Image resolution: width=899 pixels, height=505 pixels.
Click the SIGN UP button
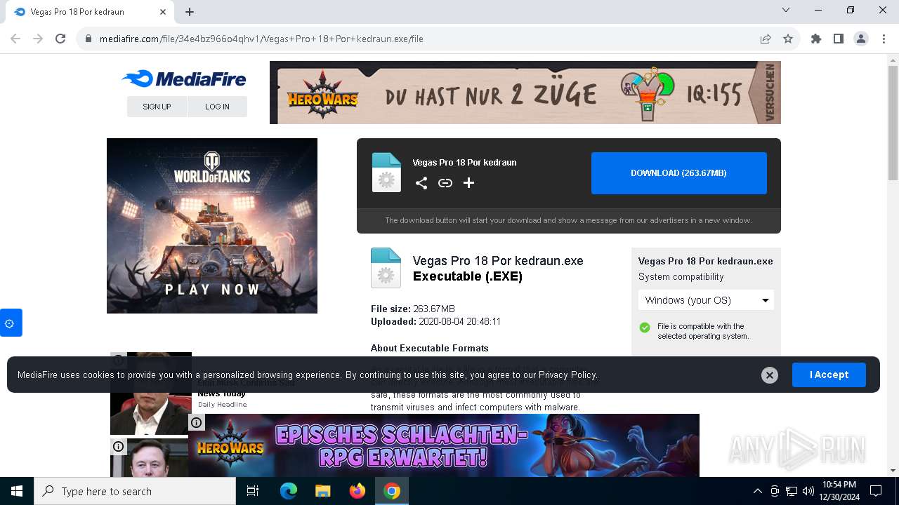tap(157, 107)
